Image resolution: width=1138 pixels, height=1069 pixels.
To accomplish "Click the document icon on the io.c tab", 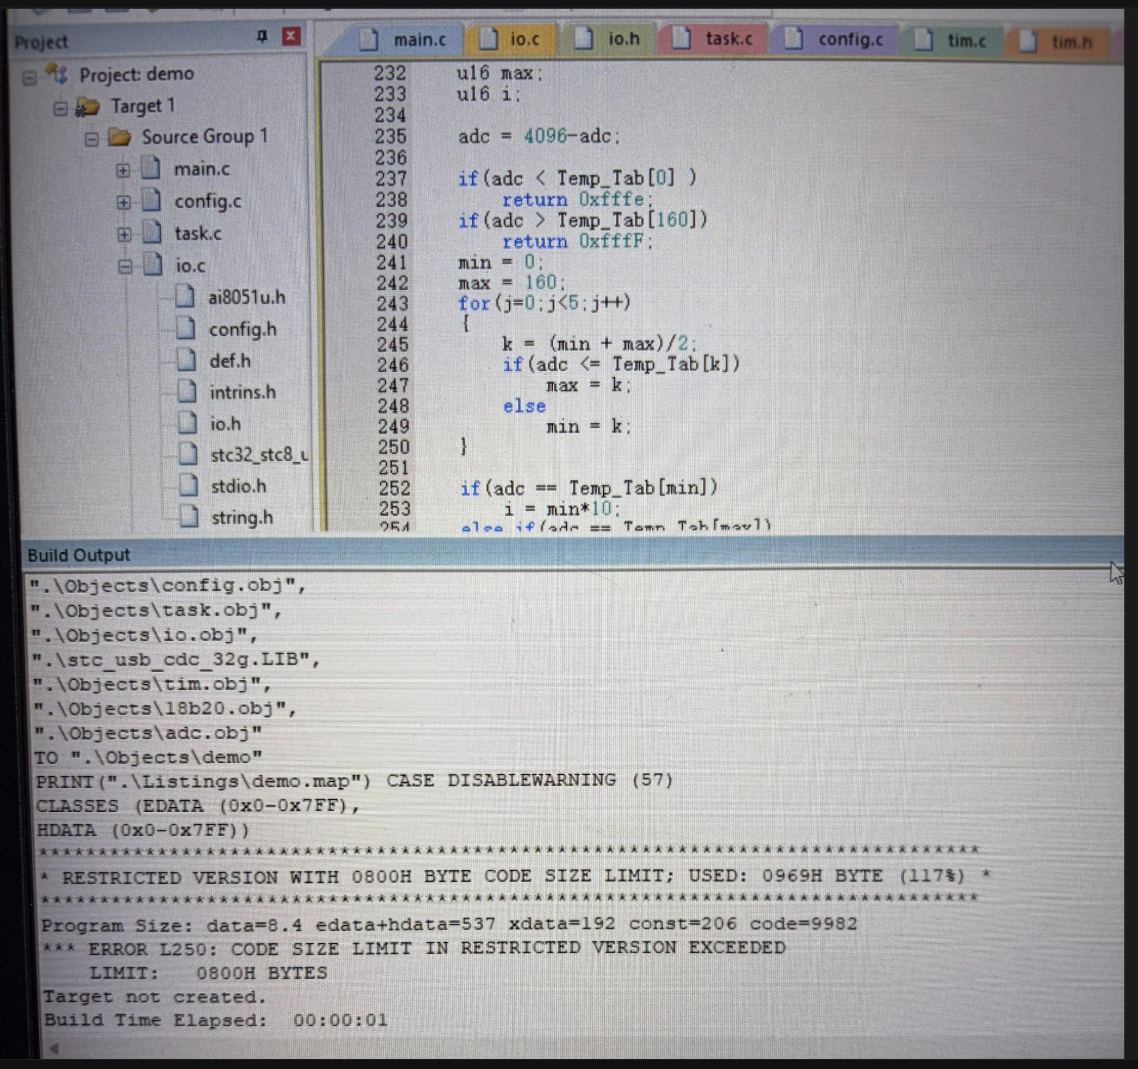I will [488, 39].
